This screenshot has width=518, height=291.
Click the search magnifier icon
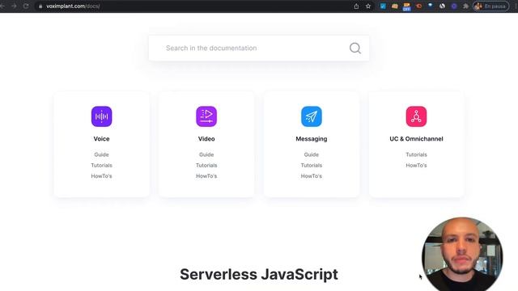[355, 48]
